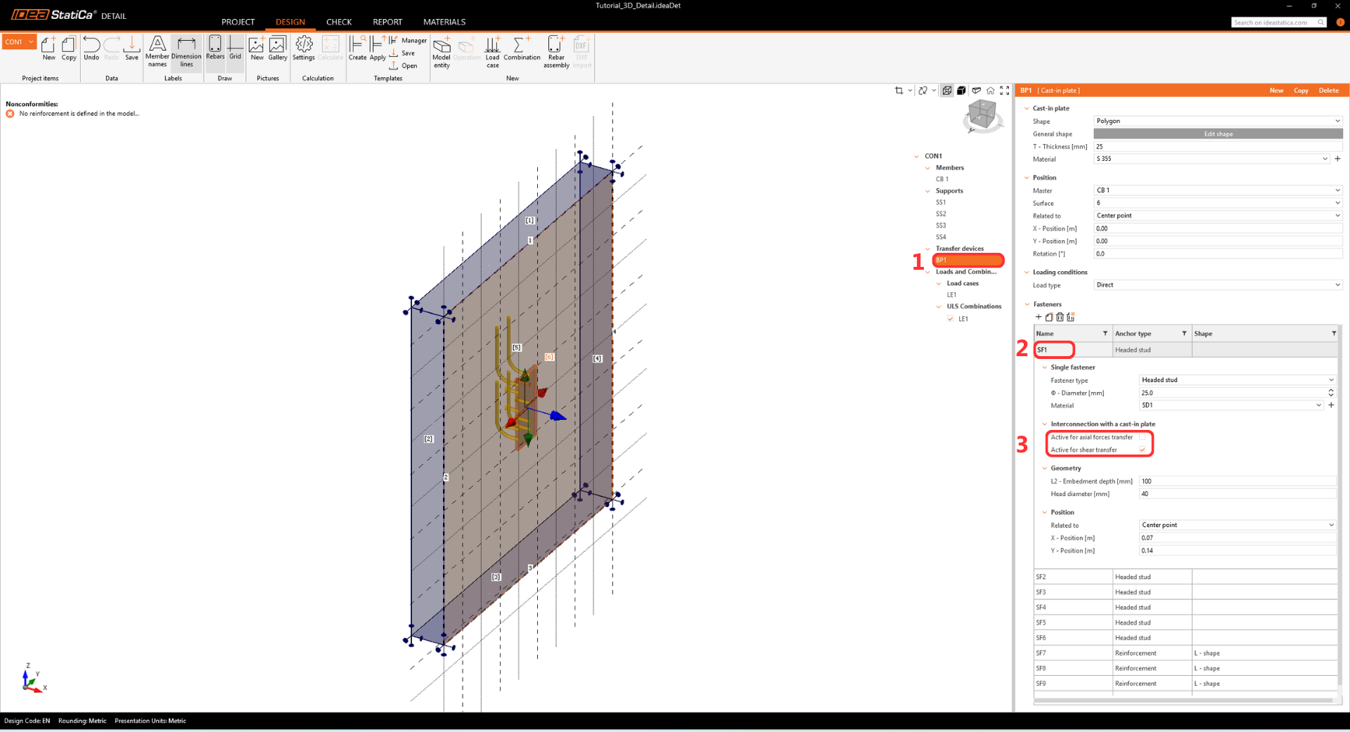Open the MATERIALS tab
Screen dimensions: 1350x732
point(444,22)
